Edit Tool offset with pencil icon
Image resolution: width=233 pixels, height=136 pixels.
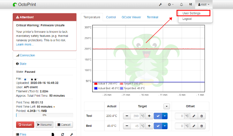coord(194,116)
